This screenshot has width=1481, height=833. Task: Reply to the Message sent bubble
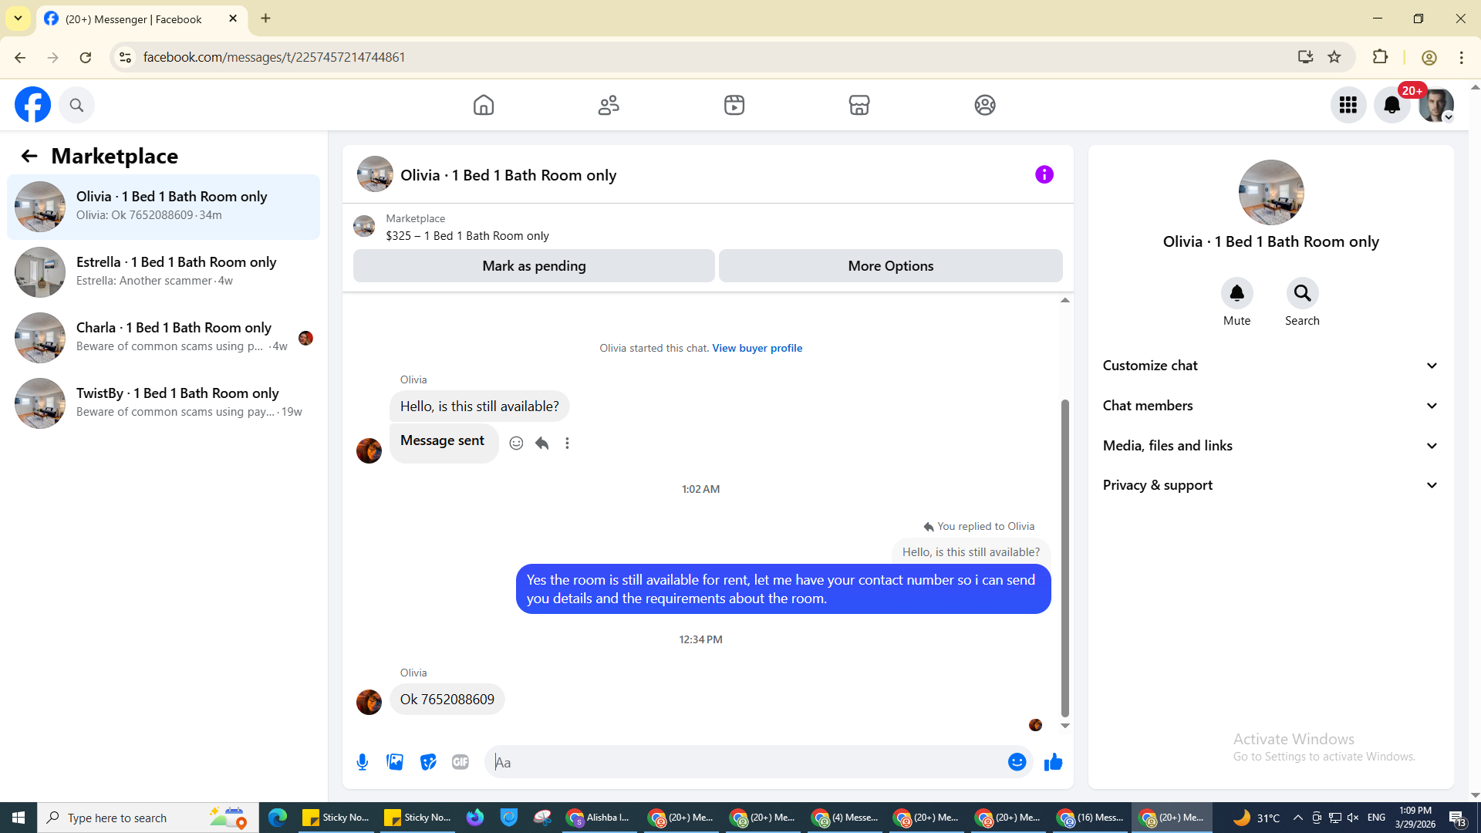(542, 443)
